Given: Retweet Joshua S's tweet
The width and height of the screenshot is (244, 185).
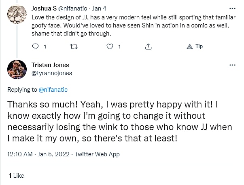Looking at the screenshot, I should (73, 46).
